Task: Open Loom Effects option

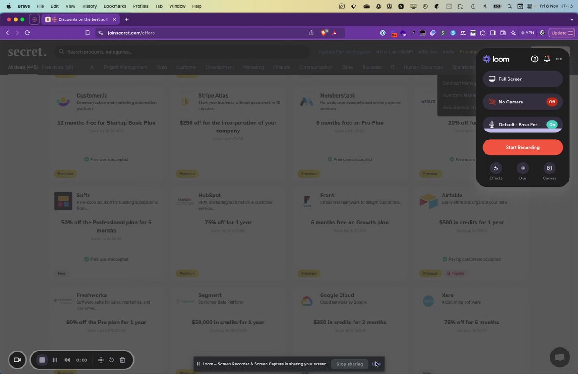Action: [x=496, y=172]
